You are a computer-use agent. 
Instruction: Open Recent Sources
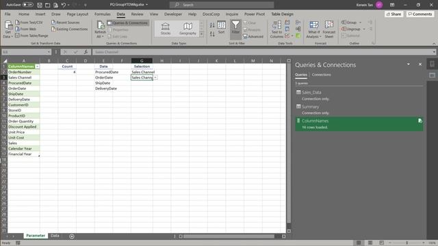pos(66,23)
